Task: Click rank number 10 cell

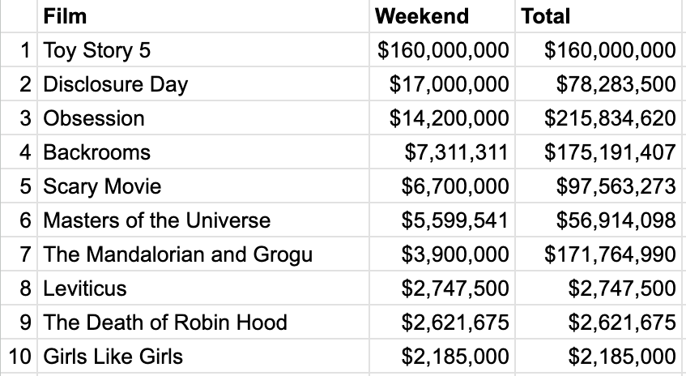Action: (19, 356)
